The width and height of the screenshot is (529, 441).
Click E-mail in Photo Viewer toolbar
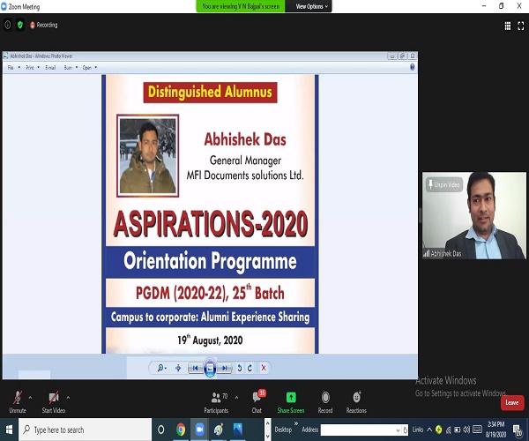tap(50, 68)
